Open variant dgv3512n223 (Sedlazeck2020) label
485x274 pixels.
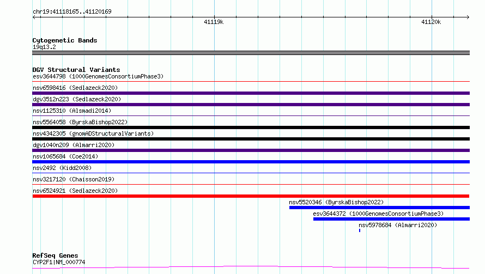pos(77,99)
